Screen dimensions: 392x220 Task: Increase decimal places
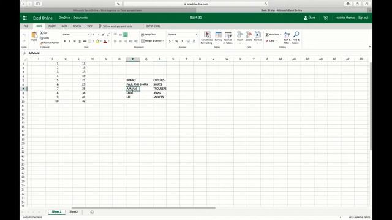(x=188, y=41)
